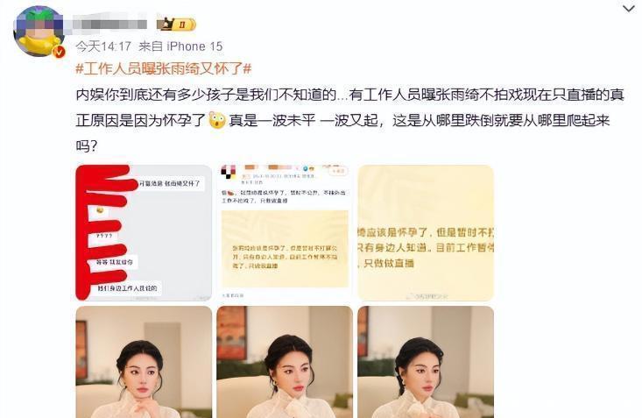Click the post body text paragraph
This screenshot has width=642, height=418.
click(x=349, y=120)
